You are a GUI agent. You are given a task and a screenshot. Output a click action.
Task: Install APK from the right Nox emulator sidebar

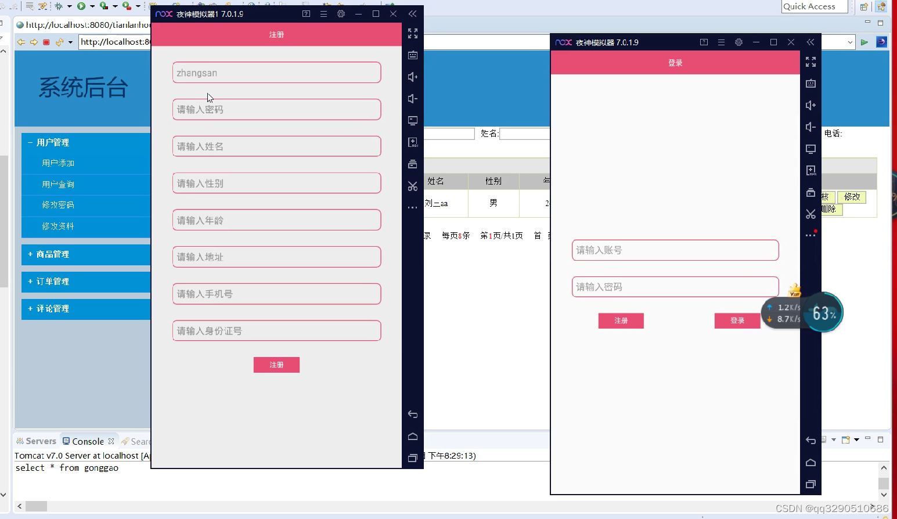pos(811,171)
